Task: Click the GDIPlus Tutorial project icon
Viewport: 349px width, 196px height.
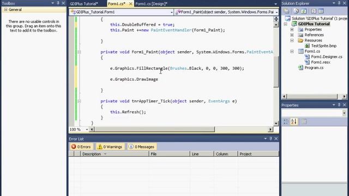Action: (x=294, y=24)
